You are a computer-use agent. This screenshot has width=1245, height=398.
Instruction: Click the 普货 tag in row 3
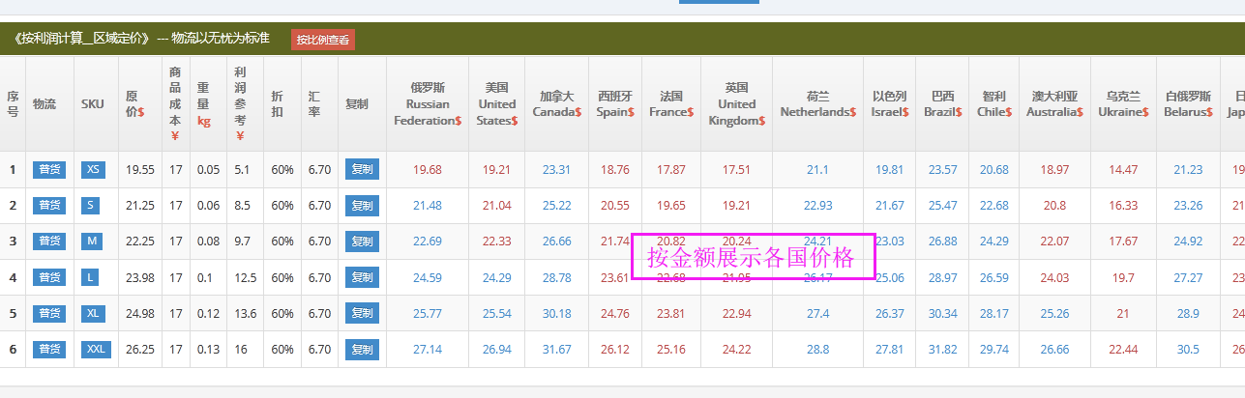pos(49,242)
